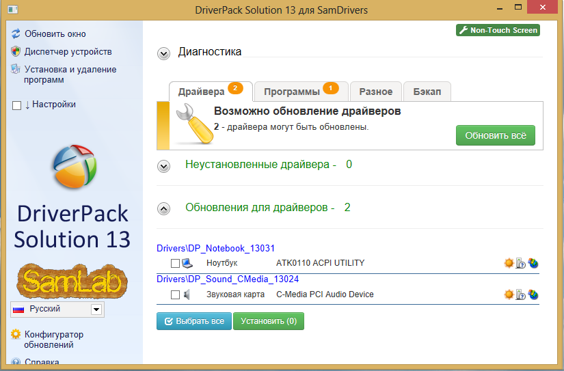The width and height of the screenshot is (564, 371).
Task: Open the Русский language dropdown
Action: click(x=96, y=310)
